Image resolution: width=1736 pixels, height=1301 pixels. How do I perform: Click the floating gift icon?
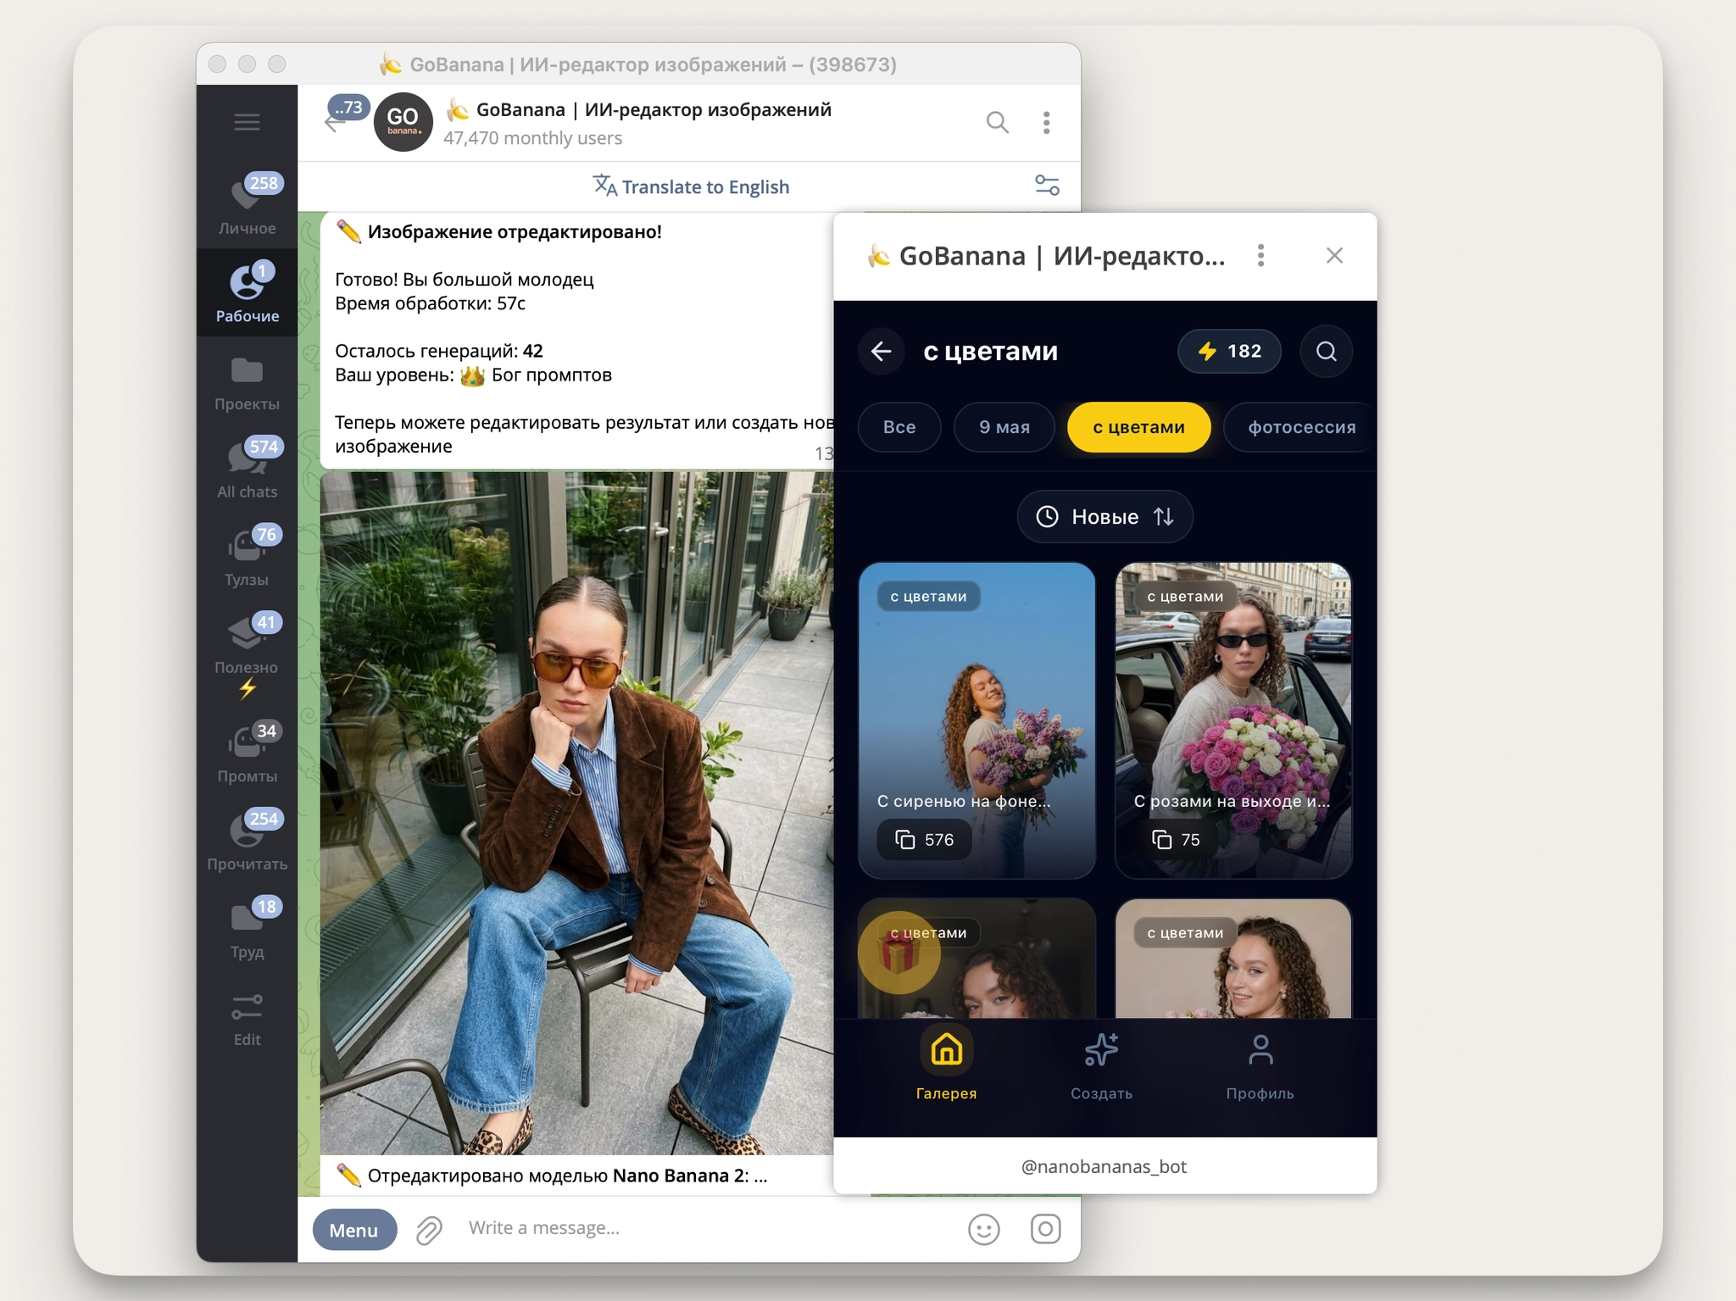click(x=899, y=953)
